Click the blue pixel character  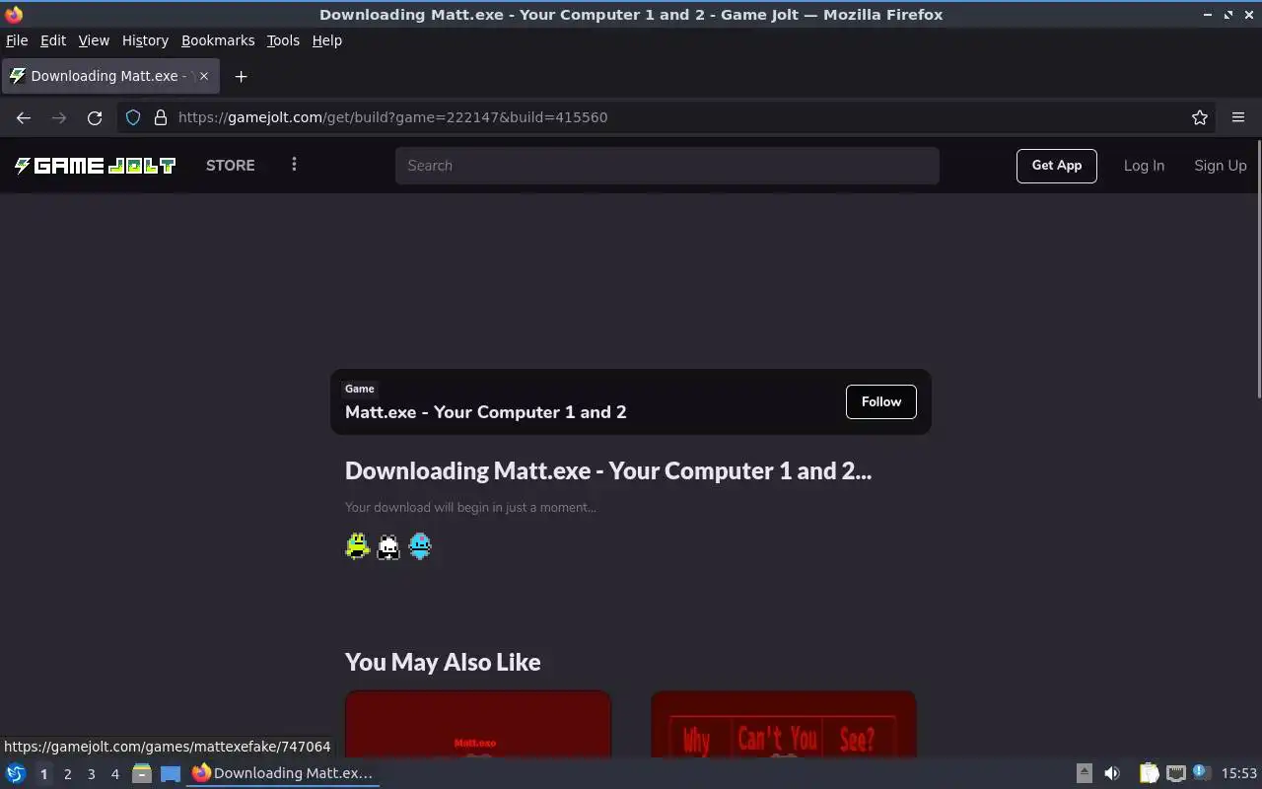420,546
